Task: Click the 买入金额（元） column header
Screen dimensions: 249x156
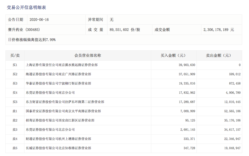Action: [173, 55]
